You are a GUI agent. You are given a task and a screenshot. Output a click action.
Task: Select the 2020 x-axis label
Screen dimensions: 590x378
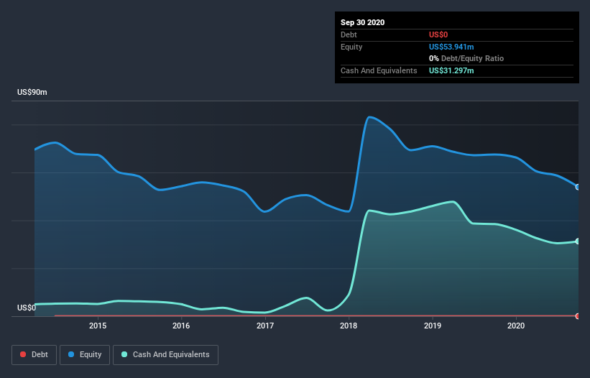pyautogui.click(x=516, y=326)
